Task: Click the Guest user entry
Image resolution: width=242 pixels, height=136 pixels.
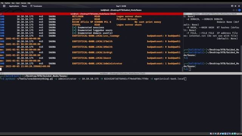Action: click(x=92, y=58)
